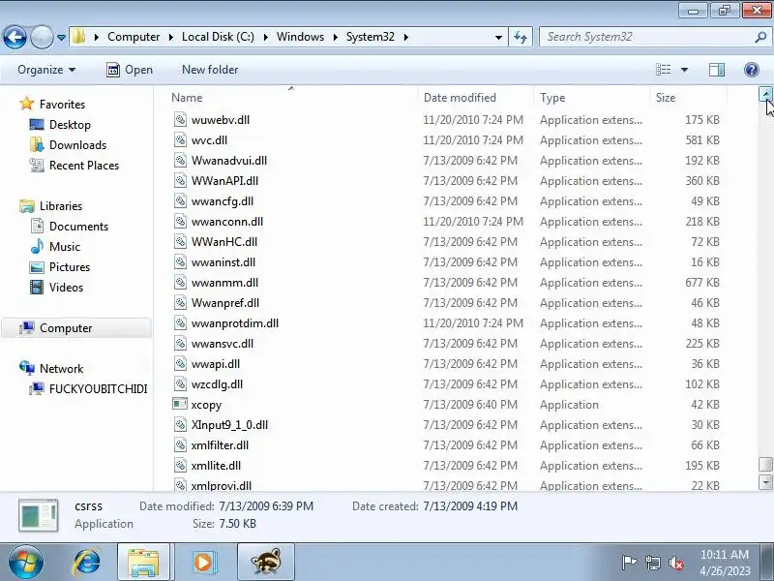Sort by Size column header
774x581 pixels.
(666, 98)
